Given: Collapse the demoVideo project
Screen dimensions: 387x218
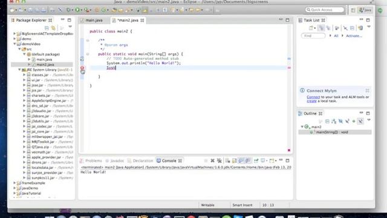Looking at the screenshot, I should coord(15,44).
